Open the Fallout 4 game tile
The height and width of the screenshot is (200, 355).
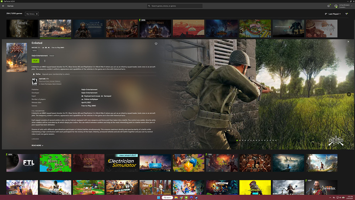point(22,28)
